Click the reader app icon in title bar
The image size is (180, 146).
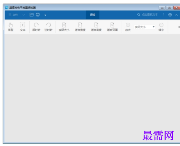click(6, 8)
